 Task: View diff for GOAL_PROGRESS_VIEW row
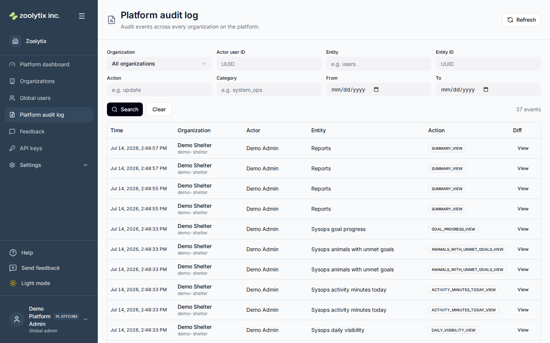(523, 229)
